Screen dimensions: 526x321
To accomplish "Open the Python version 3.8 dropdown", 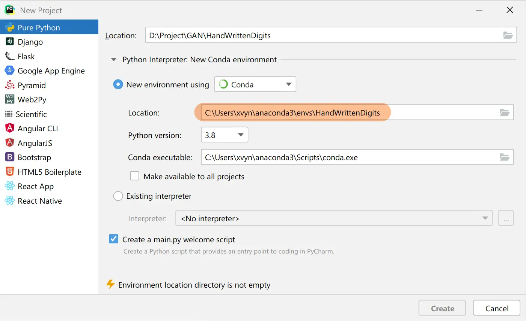I will [x=225, y=135].
